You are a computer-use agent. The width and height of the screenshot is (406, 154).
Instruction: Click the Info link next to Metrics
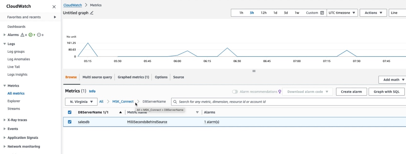tap(92, 91)
